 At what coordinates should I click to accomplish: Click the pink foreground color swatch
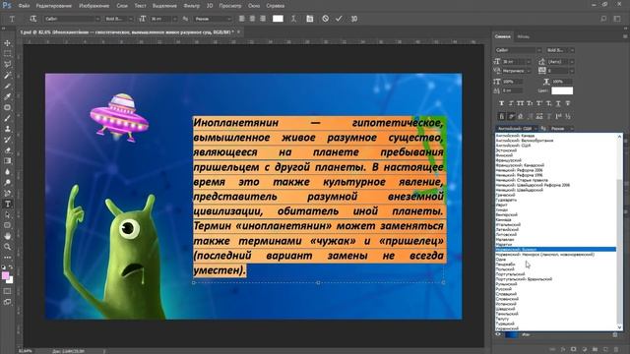click(x=5, y=275)
